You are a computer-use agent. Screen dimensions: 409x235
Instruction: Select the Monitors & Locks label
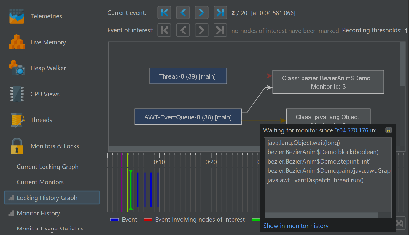tap(55, 146)
